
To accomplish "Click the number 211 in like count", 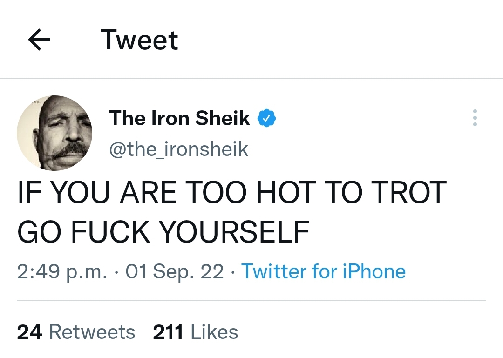I will tap(168, 332).
